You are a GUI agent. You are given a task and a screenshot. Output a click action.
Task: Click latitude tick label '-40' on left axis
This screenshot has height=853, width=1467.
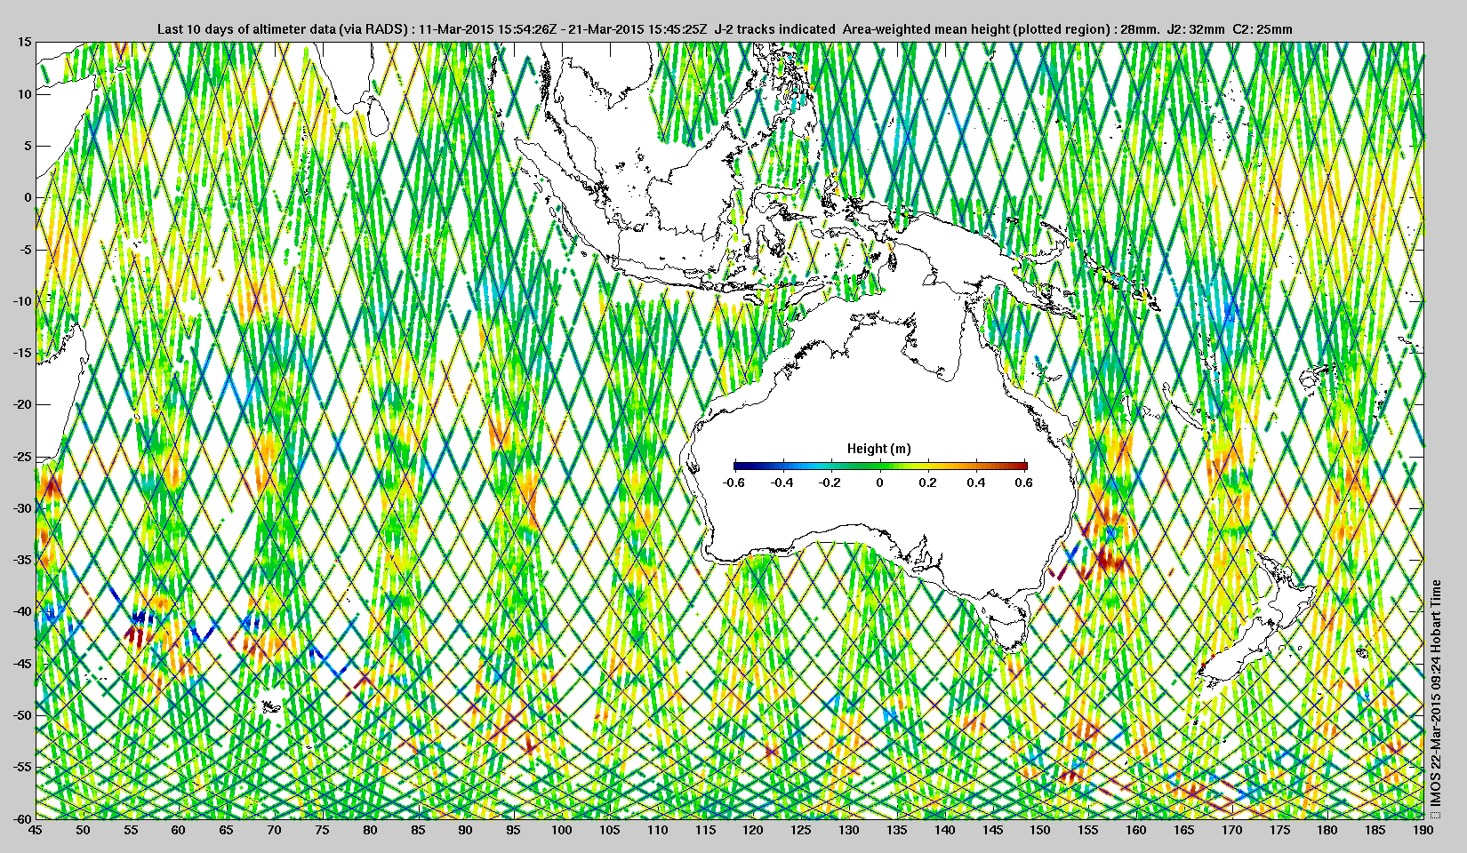22,611
